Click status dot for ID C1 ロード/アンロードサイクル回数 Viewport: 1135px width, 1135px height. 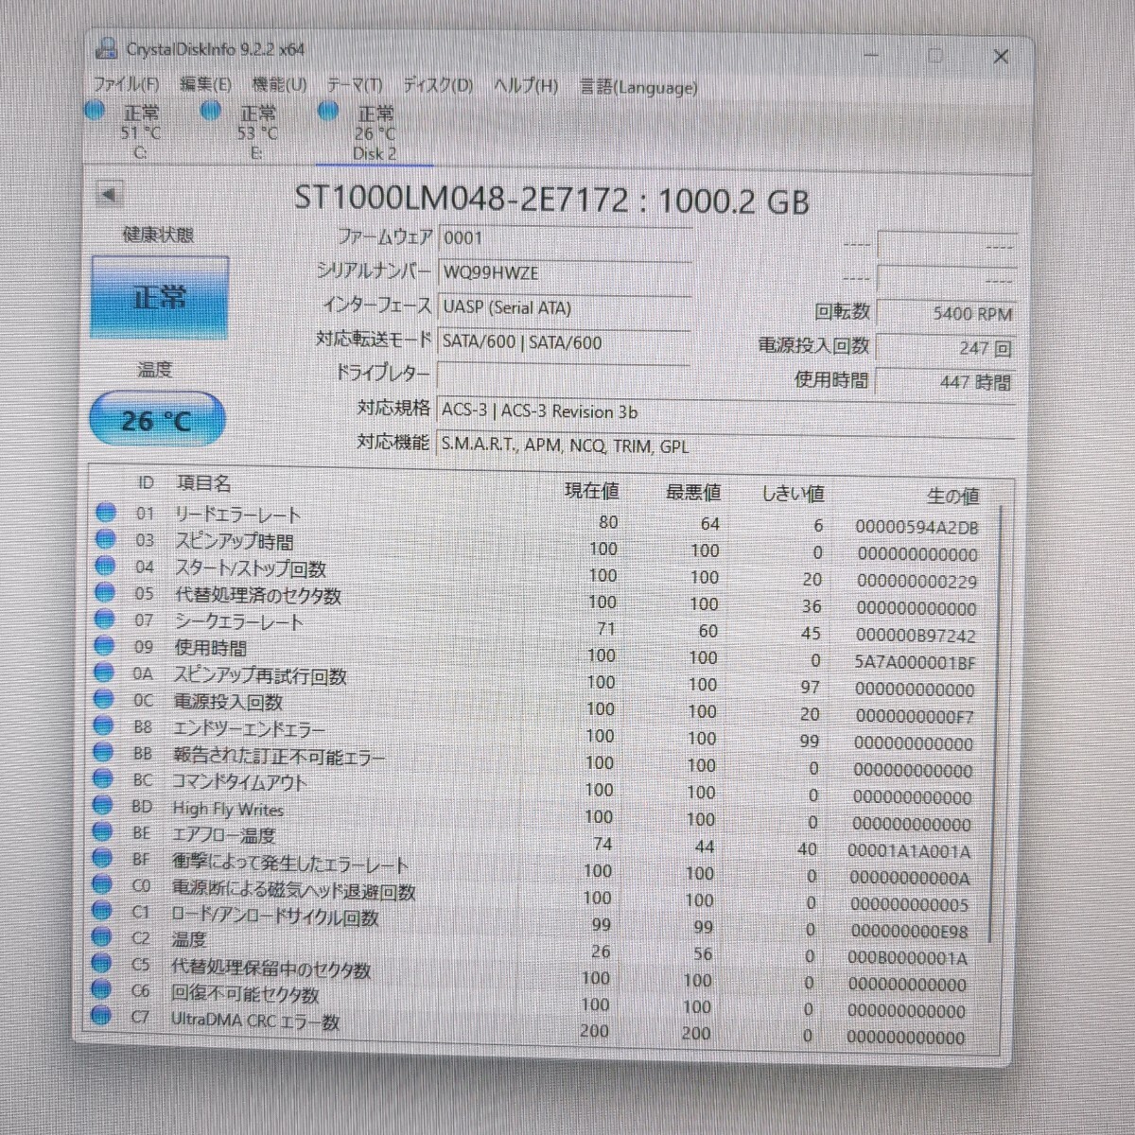click(x=101, y=912)
